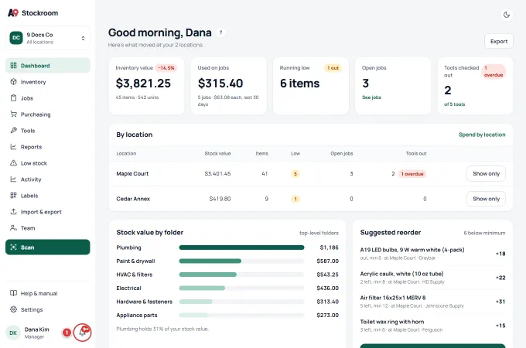Open the Activity log
The width and height of the screenshot is (526, 348).
[48, 179]
